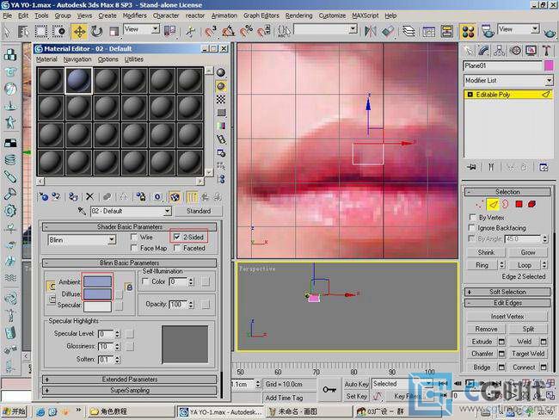The image size is (559, 420).
Task: Click the Opacity value field
Action: [178, 305]
